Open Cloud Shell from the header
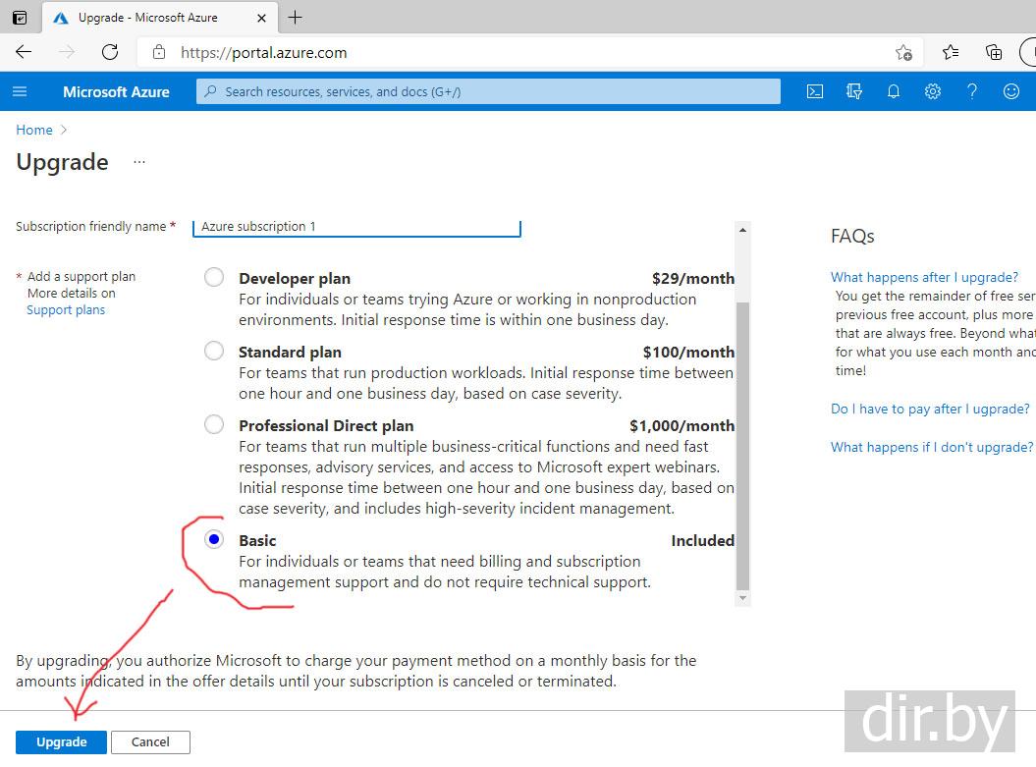The image size is (1036, 767). 815,91
